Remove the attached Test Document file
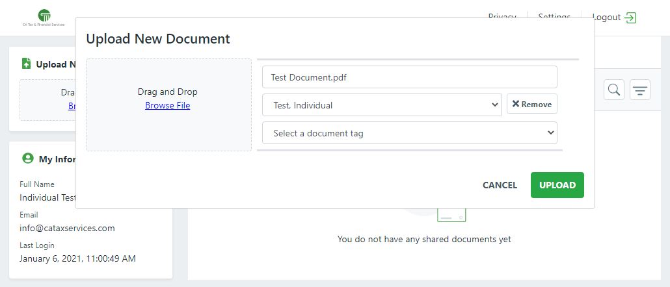 point(531,104)
